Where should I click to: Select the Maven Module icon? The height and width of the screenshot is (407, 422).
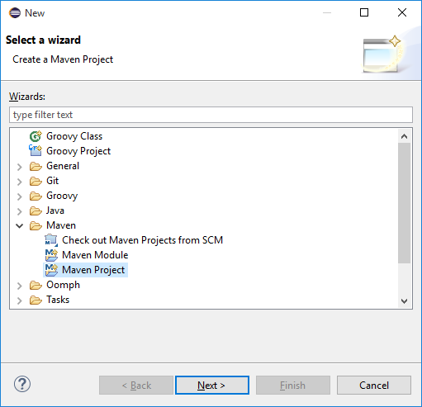51,255
